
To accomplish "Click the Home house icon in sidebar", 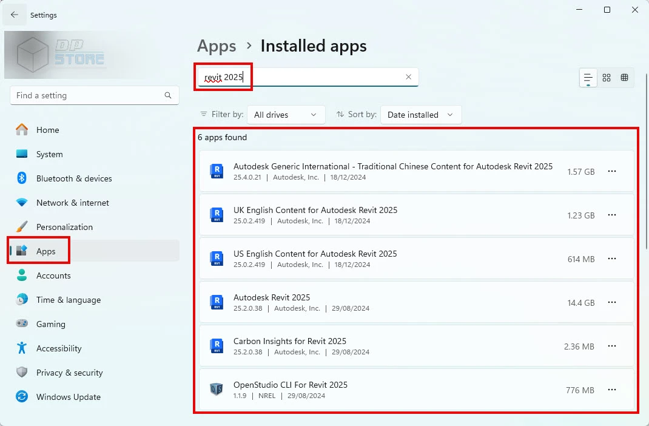I will tap(21, 130).
